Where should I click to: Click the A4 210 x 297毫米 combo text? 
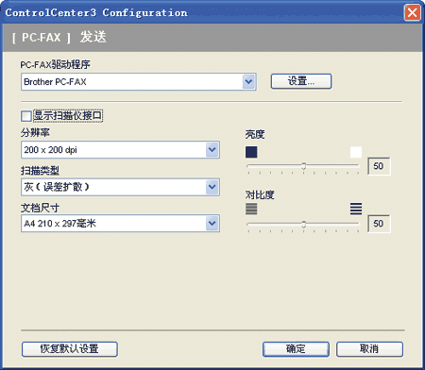click(59, 224)
